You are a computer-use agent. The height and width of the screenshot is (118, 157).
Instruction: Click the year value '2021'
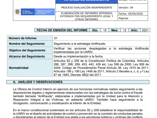pyautogui.click(x=145, y=30)
